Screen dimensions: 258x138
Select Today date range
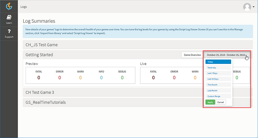(218, 62)
